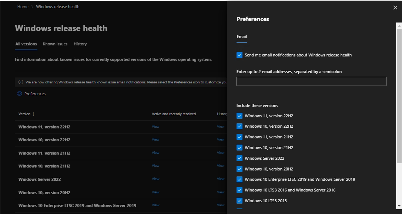Select Windows 10, version 20H2 table row name
Screen dimensions: 402x214
[44, 193]
